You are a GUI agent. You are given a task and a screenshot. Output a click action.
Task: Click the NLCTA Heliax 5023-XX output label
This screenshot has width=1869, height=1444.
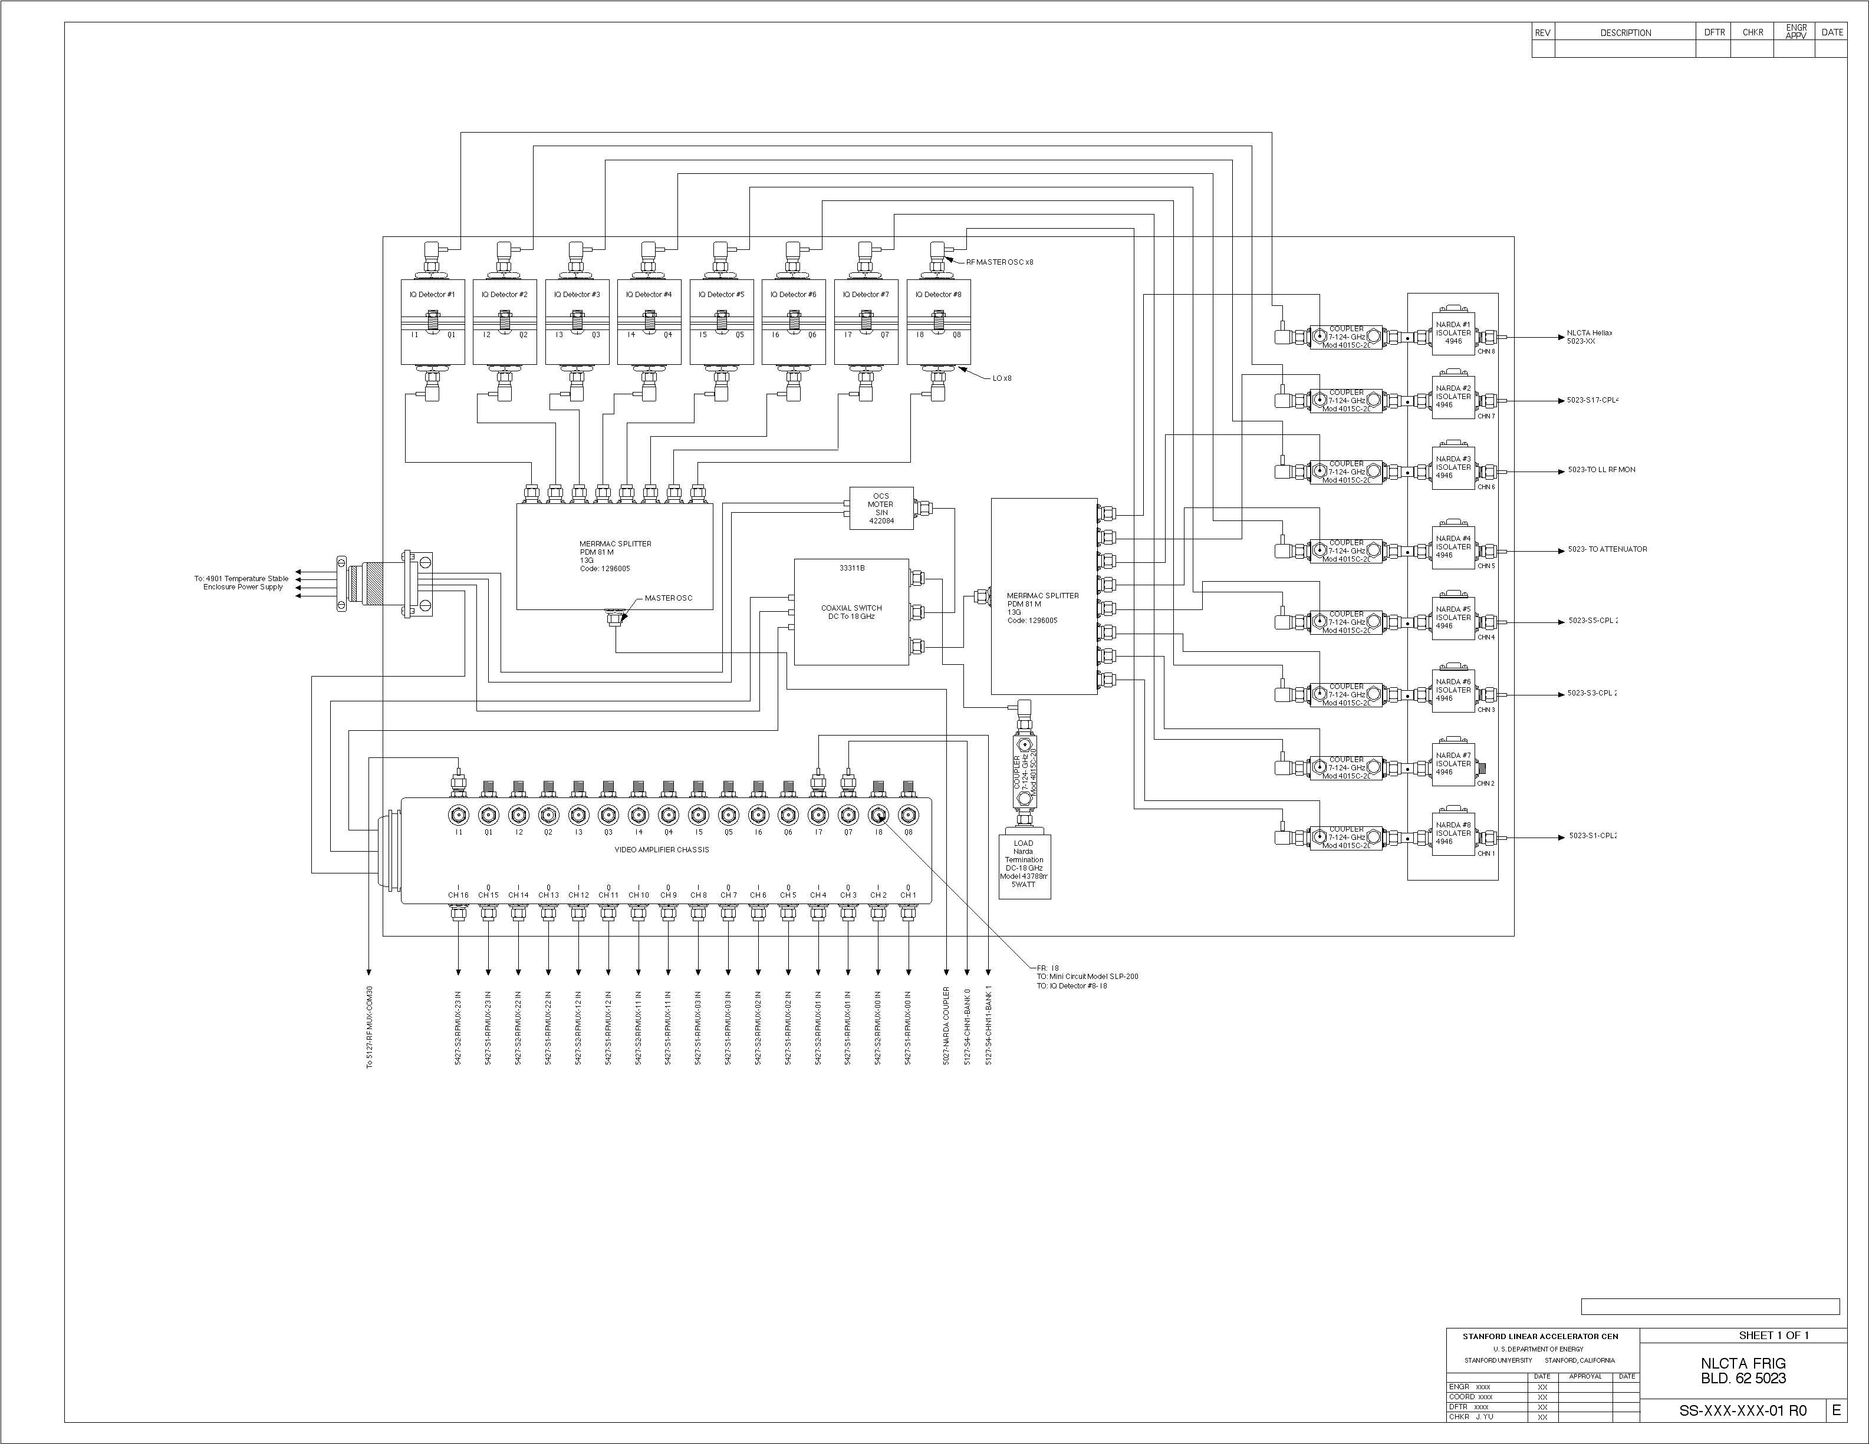pyautogui.click(x=1589, y=337)
